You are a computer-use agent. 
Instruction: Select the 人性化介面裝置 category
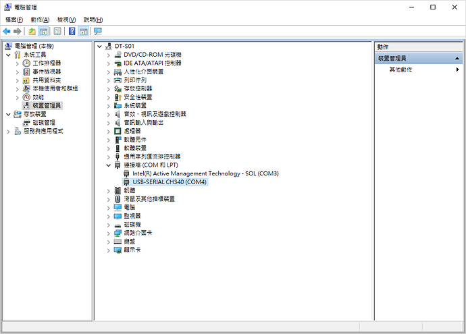pos(144,72)
